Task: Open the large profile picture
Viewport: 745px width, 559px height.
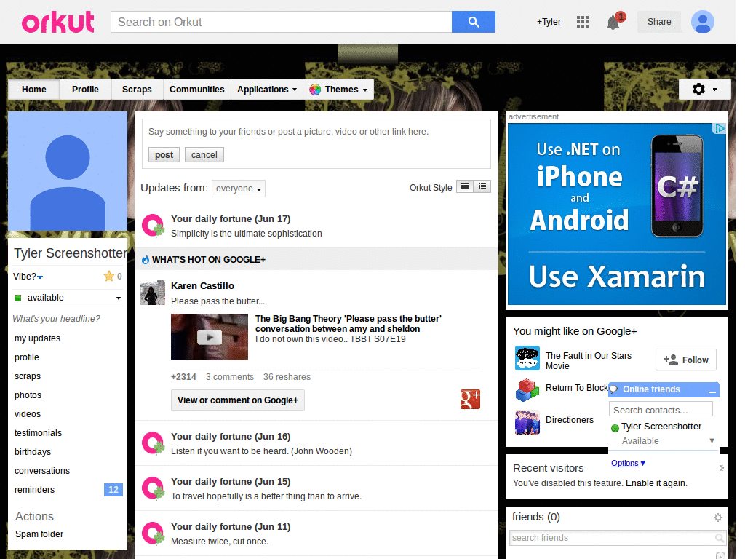Action: coord(68,171)
